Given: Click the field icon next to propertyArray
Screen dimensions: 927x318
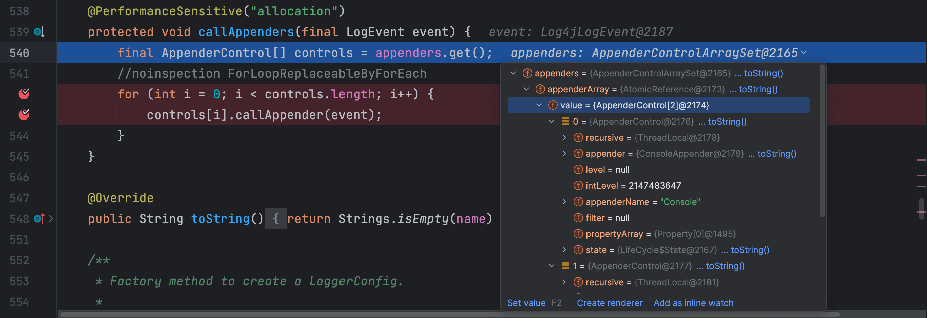Looking at the screenshot, I should [578, 234].
